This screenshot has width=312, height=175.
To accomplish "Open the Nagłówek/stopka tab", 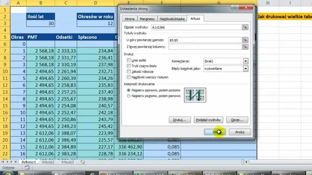I will click(x=172, y=19).
